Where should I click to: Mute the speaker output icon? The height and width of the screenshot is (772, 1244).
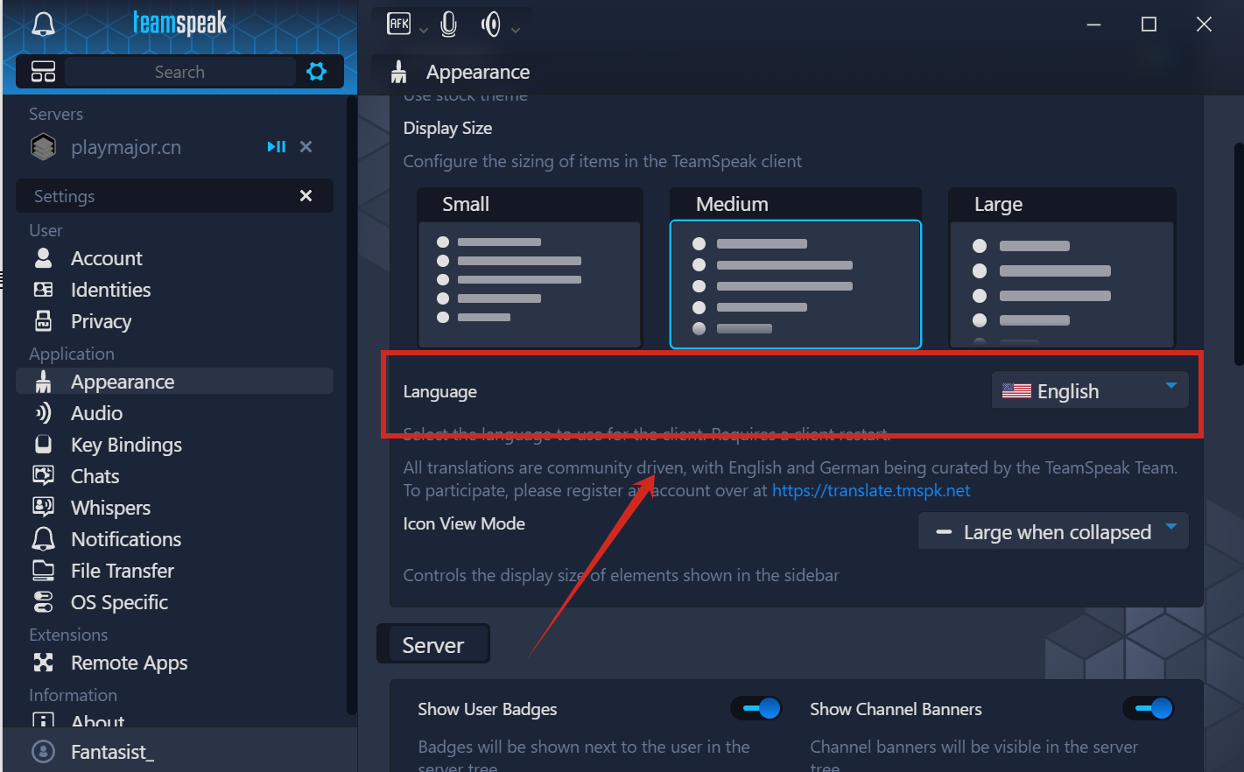[491, 25]
